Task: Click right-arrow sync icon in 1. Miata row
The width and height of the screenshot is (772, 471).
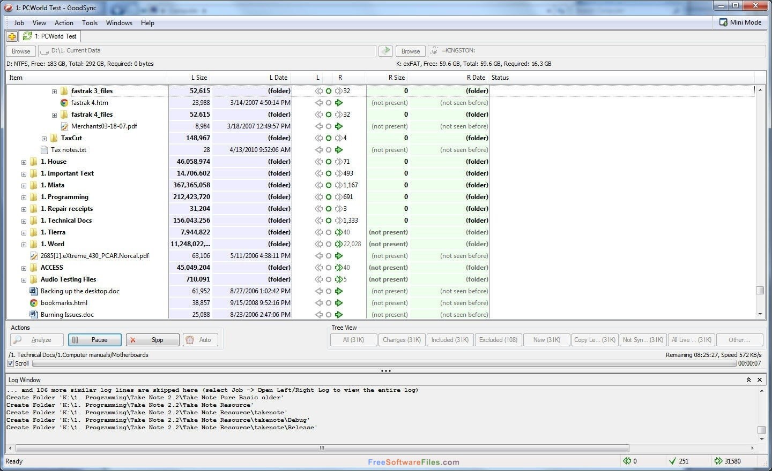Action: [339, 185]
